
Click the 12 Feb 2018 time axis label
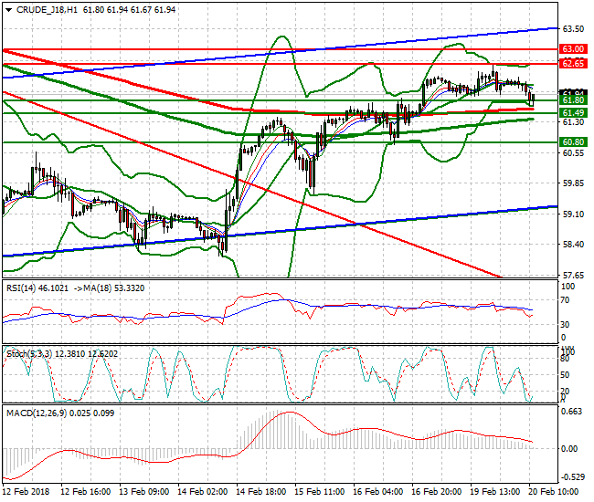(x=27, y=492)
